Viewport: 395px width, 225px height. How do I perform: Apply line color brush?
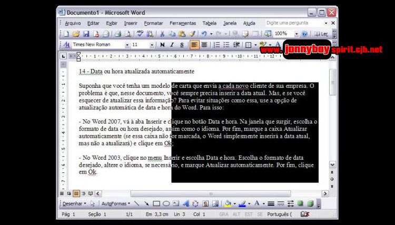pos(242,203)
